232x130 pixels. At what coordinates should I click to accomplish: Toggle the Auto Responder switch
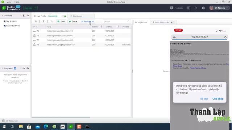click(x=173, y=22)
